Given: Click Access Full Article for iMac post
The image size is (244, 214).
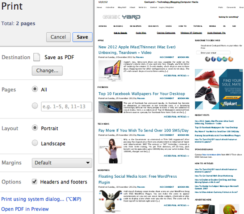Looking at the screenshot, I should pyautogui.click(x=176, y=76).
